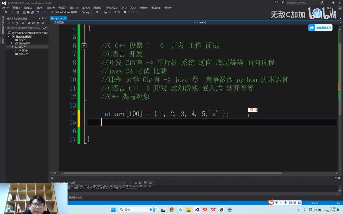
Task: Toggle 英 language mode in IME bar
Action: click(277, 203)
